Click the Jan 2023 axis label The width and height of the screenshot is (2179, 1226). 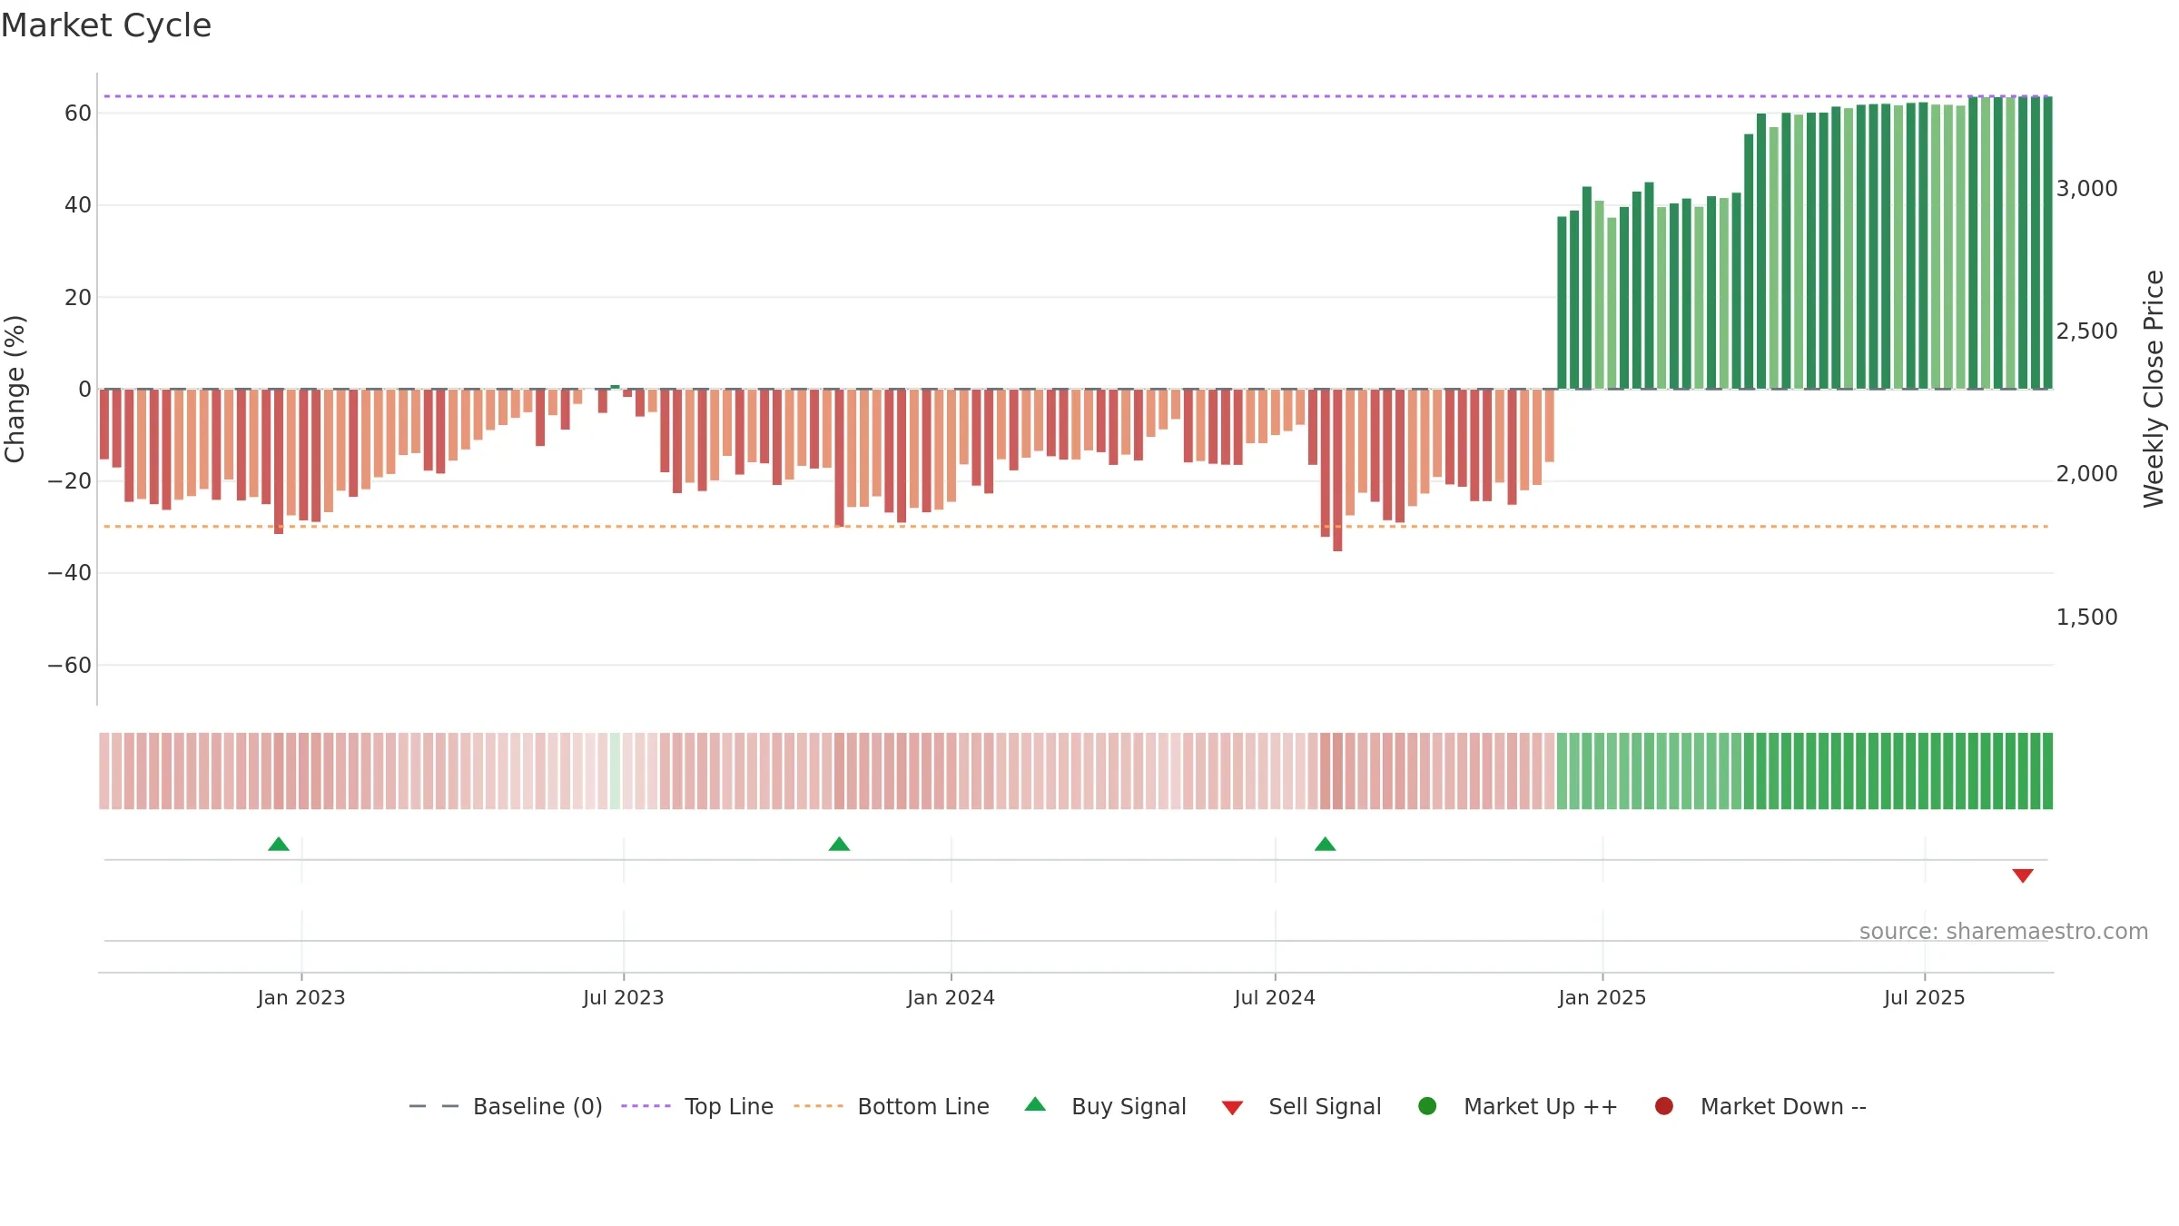[x=301, y=998]
